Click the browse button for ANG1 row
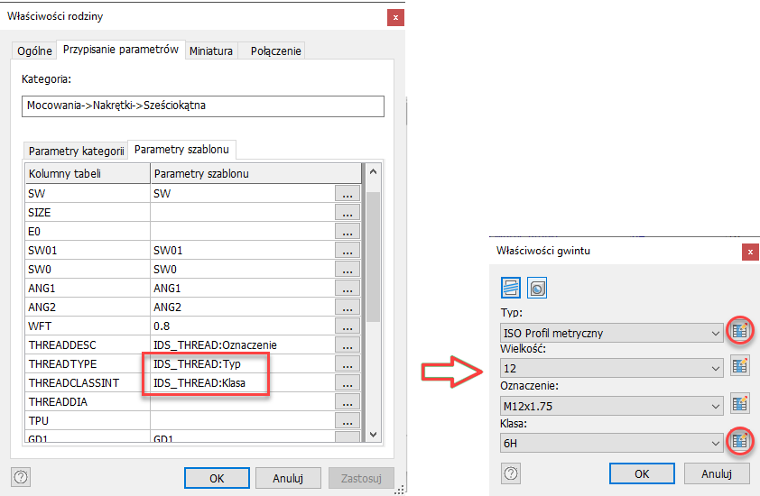This screenshot has height=496, width=760. 348,288
